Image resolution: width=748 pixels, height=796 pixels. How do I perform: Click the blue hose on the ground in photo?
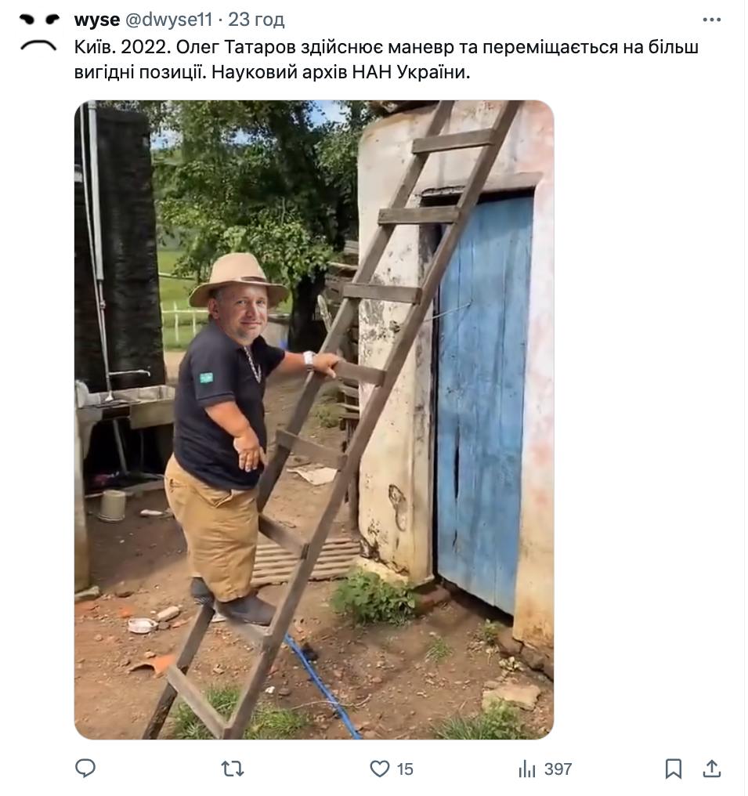tap(320, 686)
